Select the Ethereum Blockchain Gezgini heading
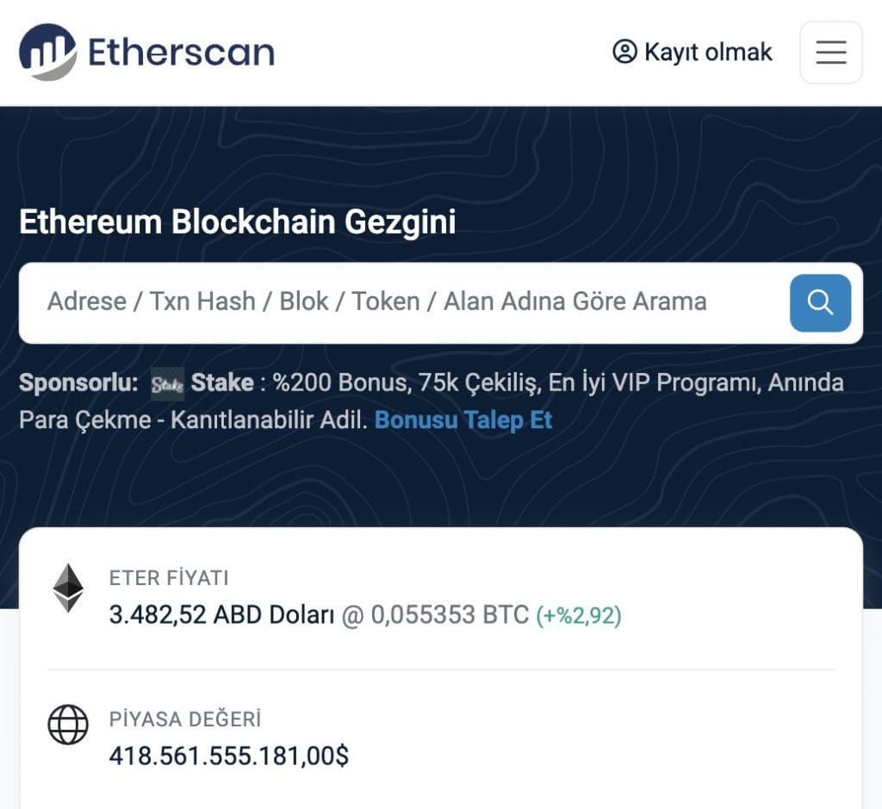Screen dimensions: 882x809 [239, 222]
